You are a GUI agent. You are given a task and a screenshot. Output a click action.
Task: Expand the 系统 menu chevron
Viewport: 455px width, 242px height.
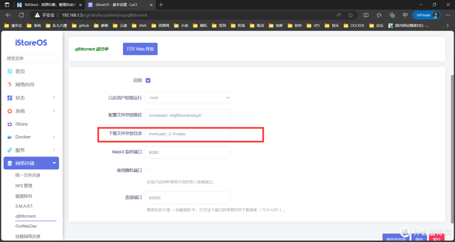click(54, 111)
